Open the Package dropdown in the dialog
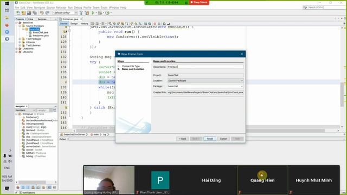Viewport: 347px width, 195px height. coord(242,86)
